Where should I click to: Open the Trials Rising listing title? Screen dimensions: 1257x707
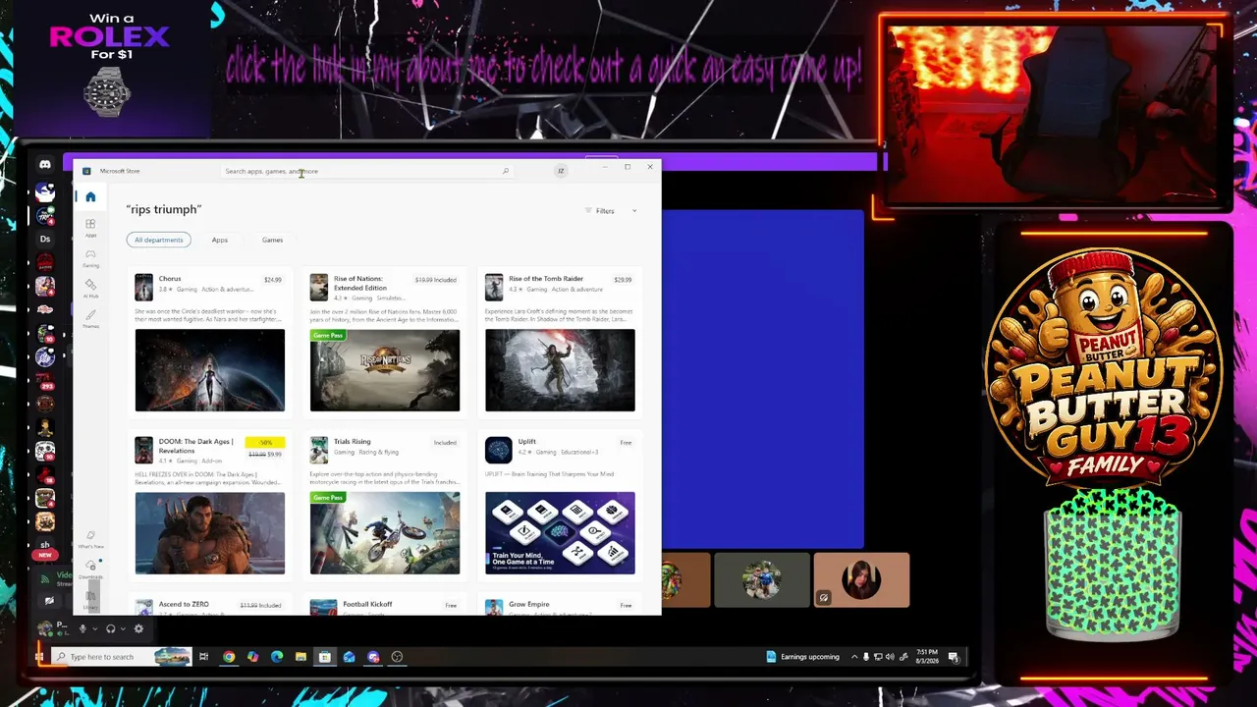(352, 442)
